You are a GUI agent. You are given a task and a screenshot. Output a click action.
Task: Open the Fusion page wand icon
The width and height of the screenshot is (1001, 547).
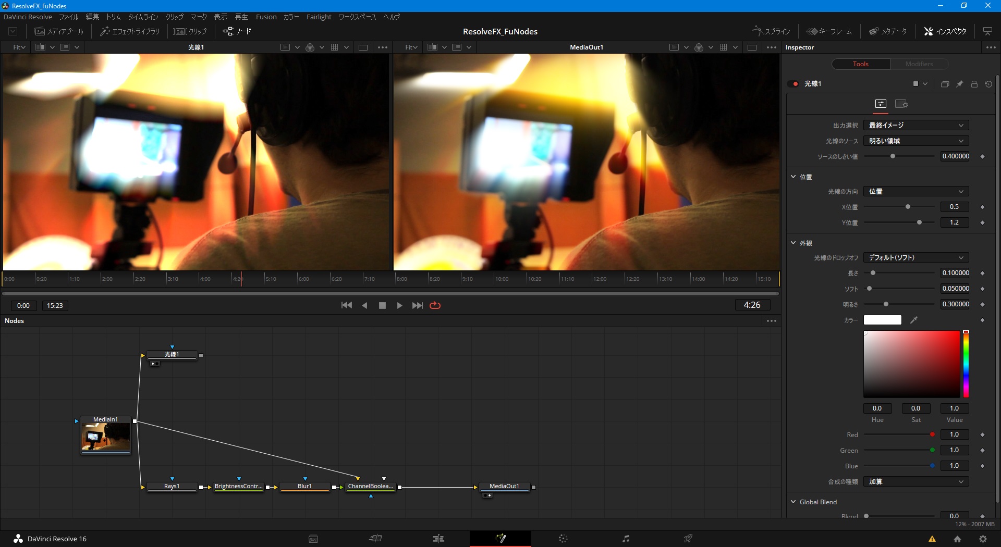coord(500,539)
